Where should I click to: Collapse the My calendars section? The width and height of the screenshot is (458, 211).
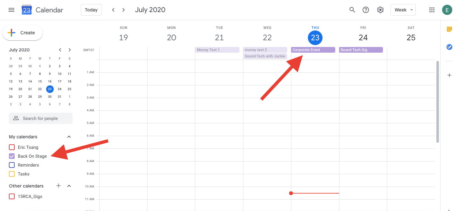69,137
